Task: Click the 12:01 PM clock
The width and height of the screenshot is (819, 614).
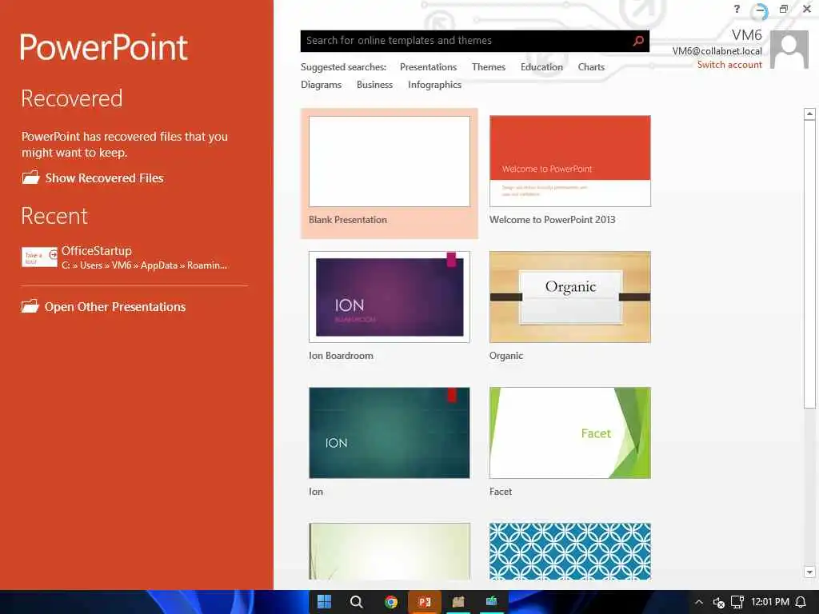Action: coord(770,602)
